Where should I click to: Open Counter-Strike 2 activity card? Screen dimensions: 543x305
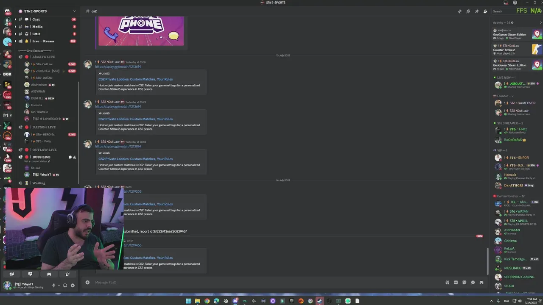pyautogui.click(x=517, y=50)
